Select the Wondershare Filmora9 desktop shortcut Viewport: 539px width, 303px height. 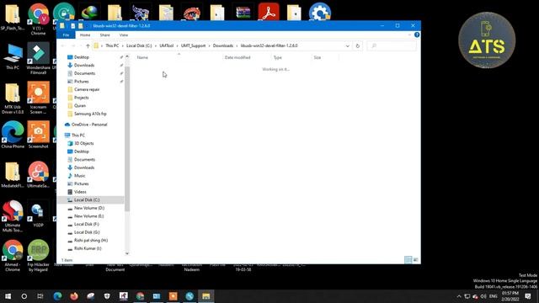click(x=38, y=58)
